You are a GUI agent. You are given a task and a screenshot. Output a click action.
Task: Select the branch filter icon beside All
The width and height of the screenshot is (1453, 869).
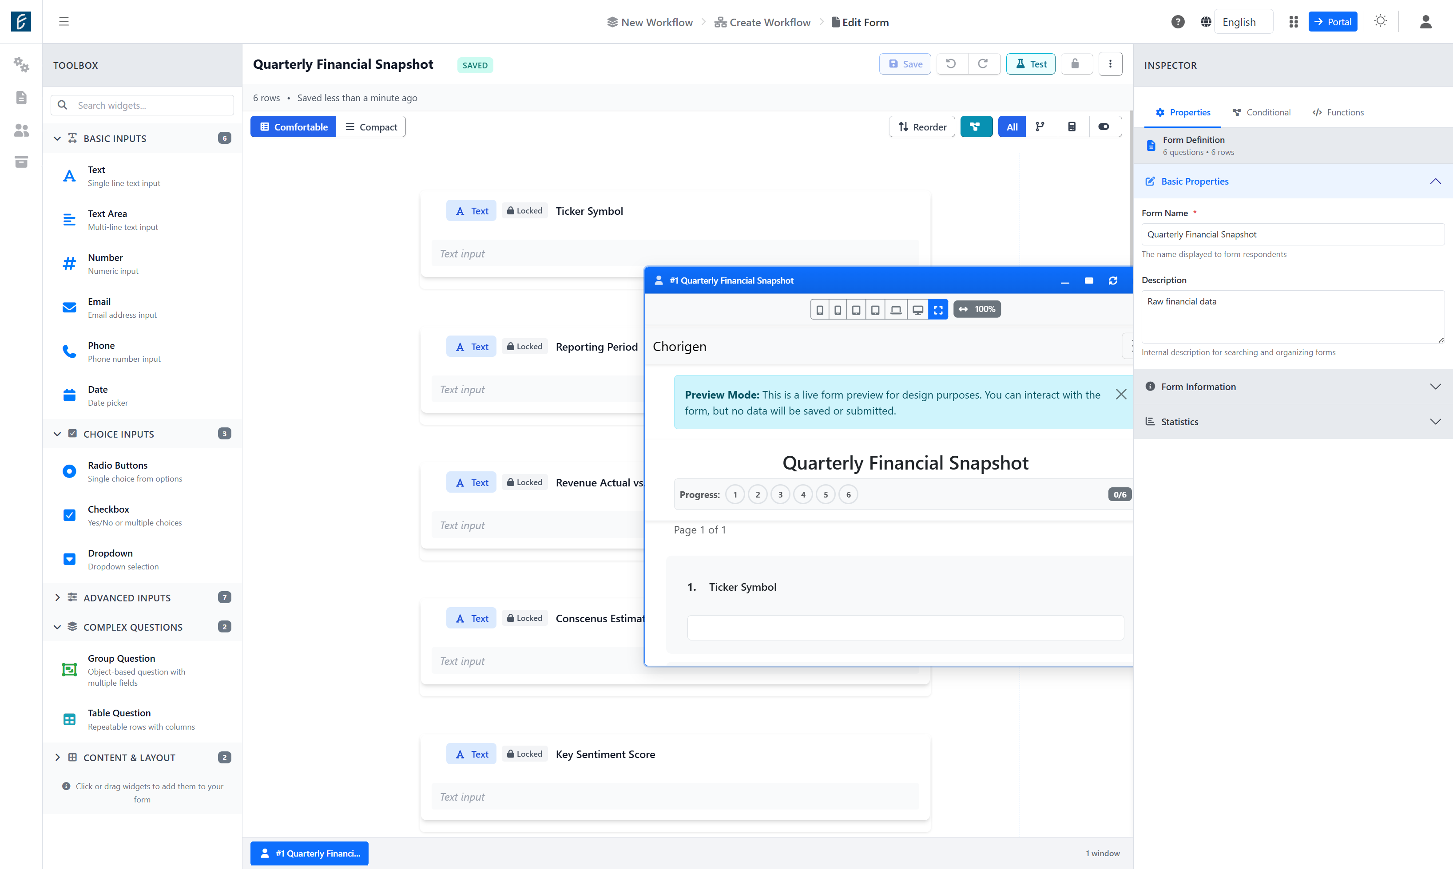[1040, 126]
